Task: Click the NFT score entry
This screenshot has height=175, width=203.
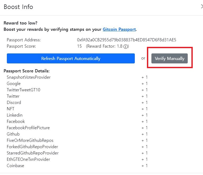Action: pos(11,109)
